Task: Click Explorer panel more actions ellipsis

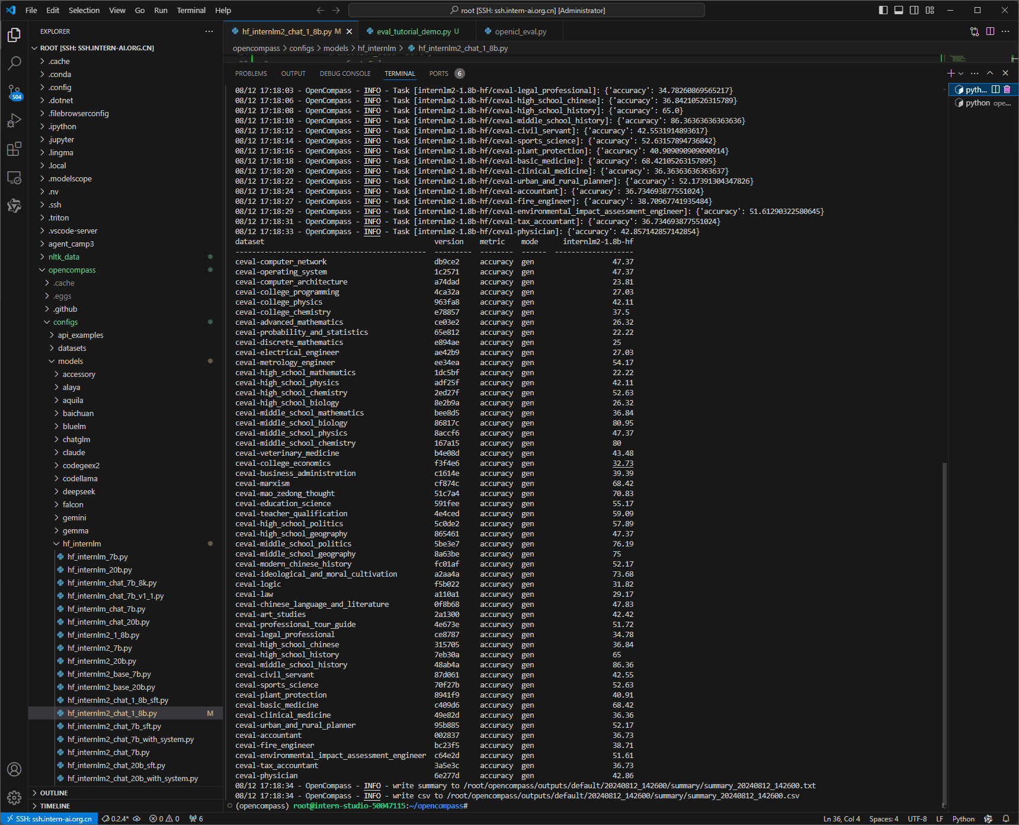Action: point(209,31)
